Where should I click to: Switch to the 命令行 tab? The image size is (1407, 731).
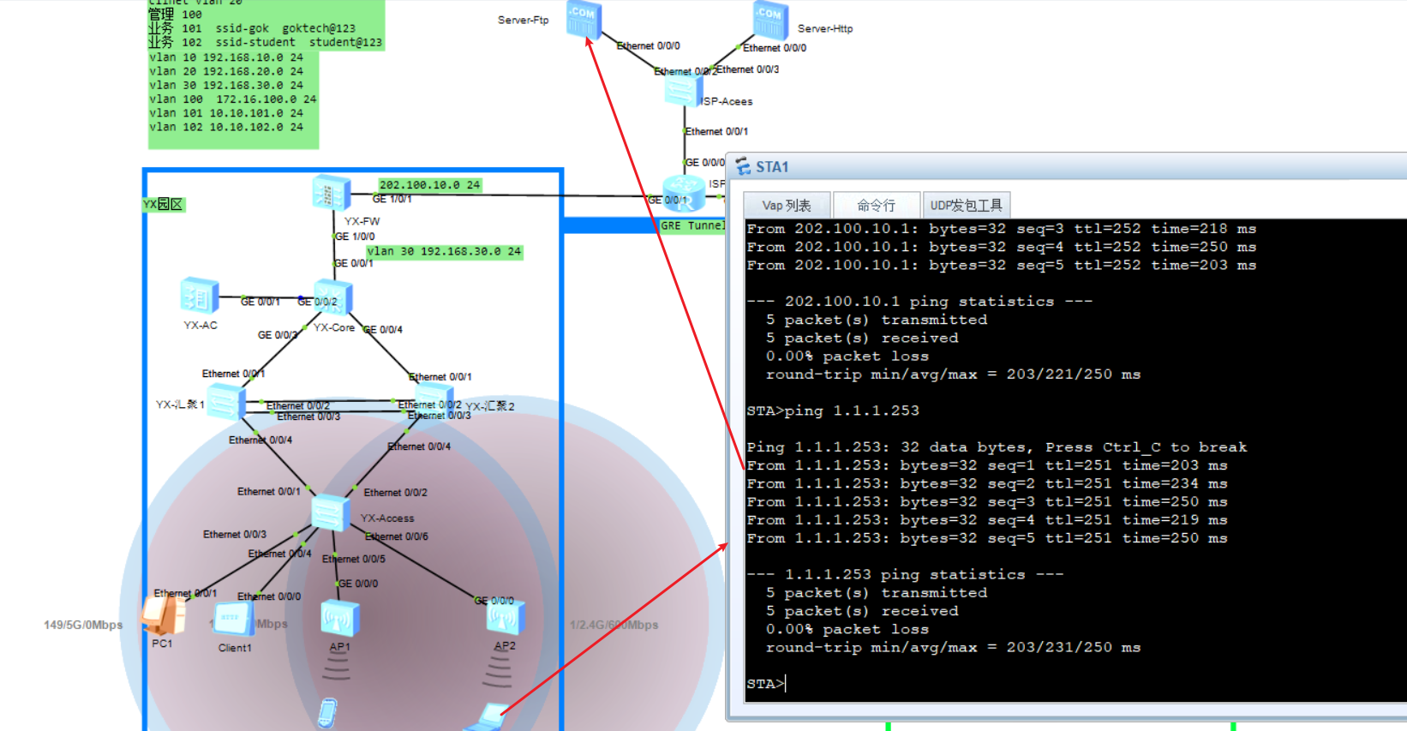click(x=877, y=205)
